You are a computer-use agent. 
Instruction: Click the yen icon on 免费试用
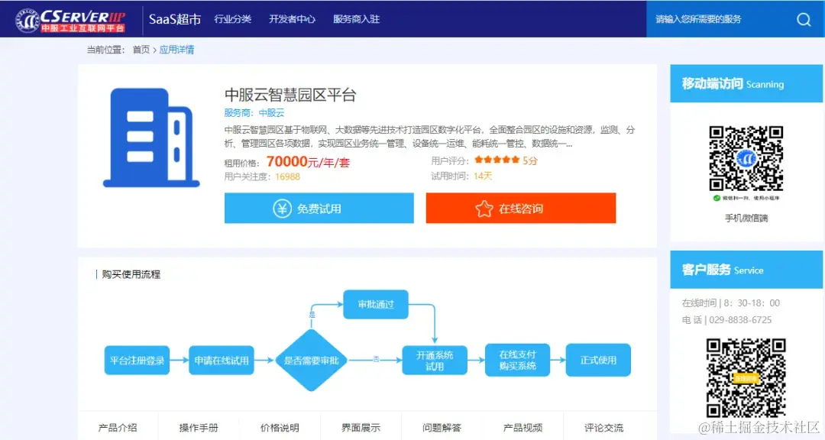(282, 209)
